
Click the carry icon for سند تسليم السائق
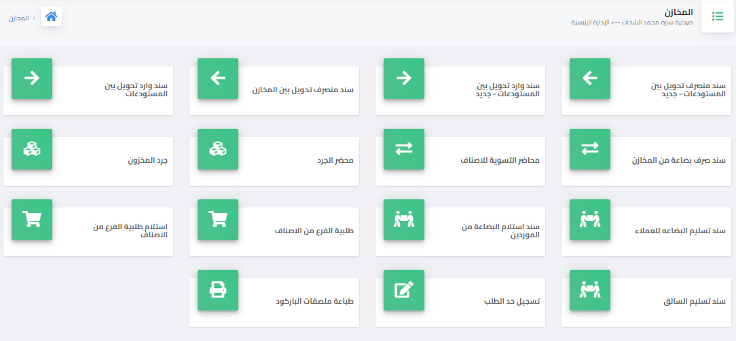[590, 290]
